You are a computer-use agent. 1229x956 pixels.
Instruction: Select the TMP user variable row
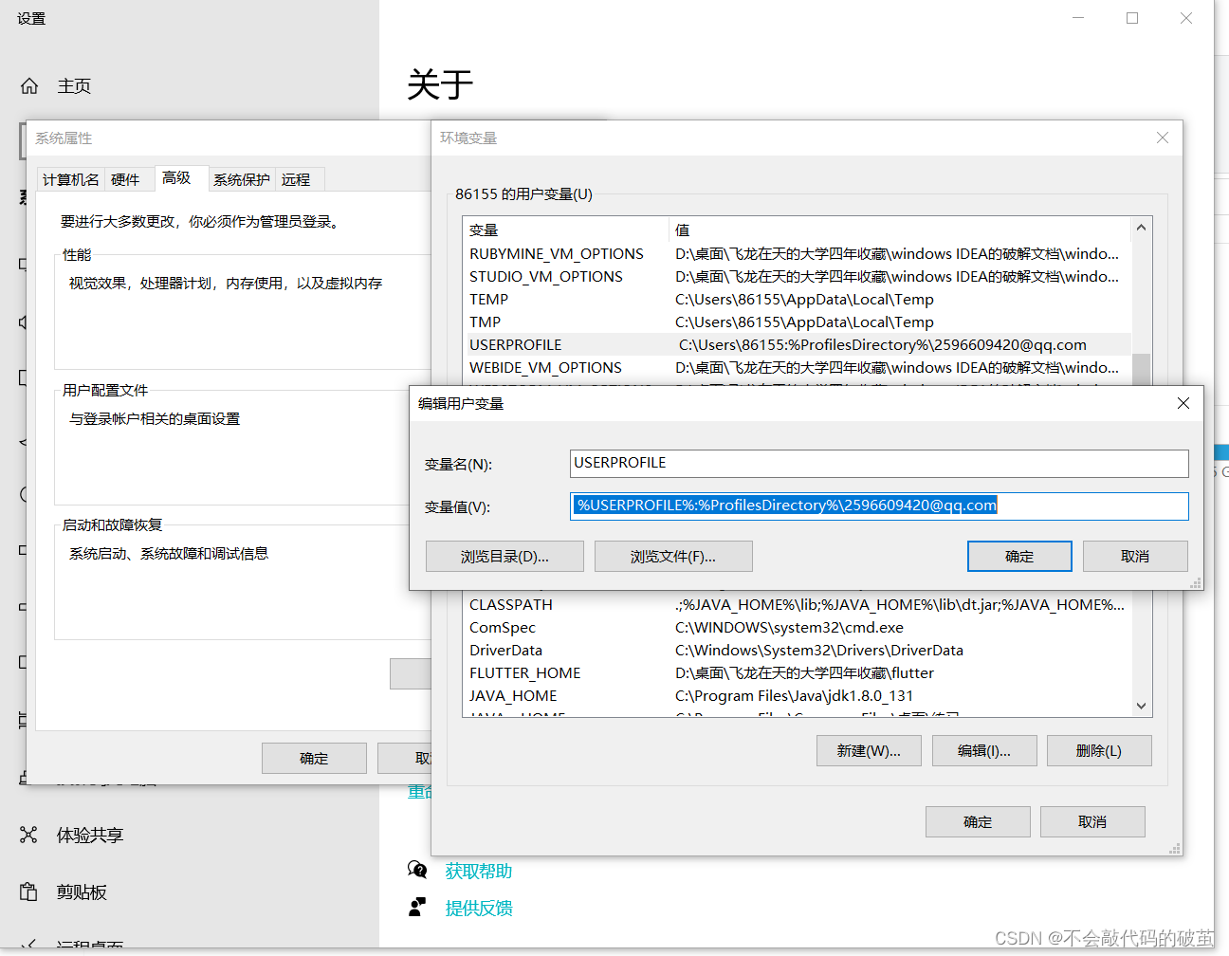coord(797,322)
